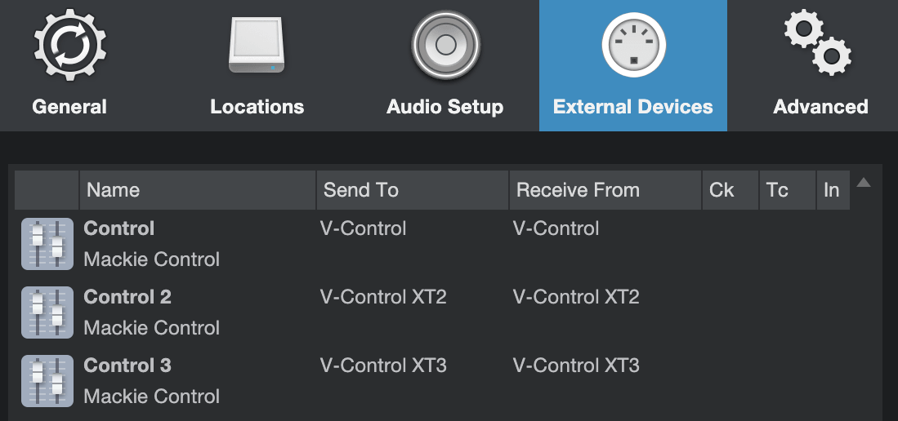
Task: Toggle Ck cell for Control device
Action: click(x=730, y=244)
